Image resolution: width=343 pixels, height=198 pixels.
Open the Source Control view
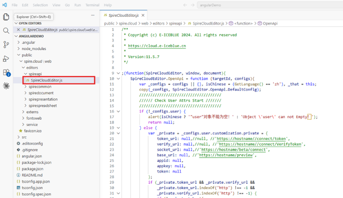(6, 45)
